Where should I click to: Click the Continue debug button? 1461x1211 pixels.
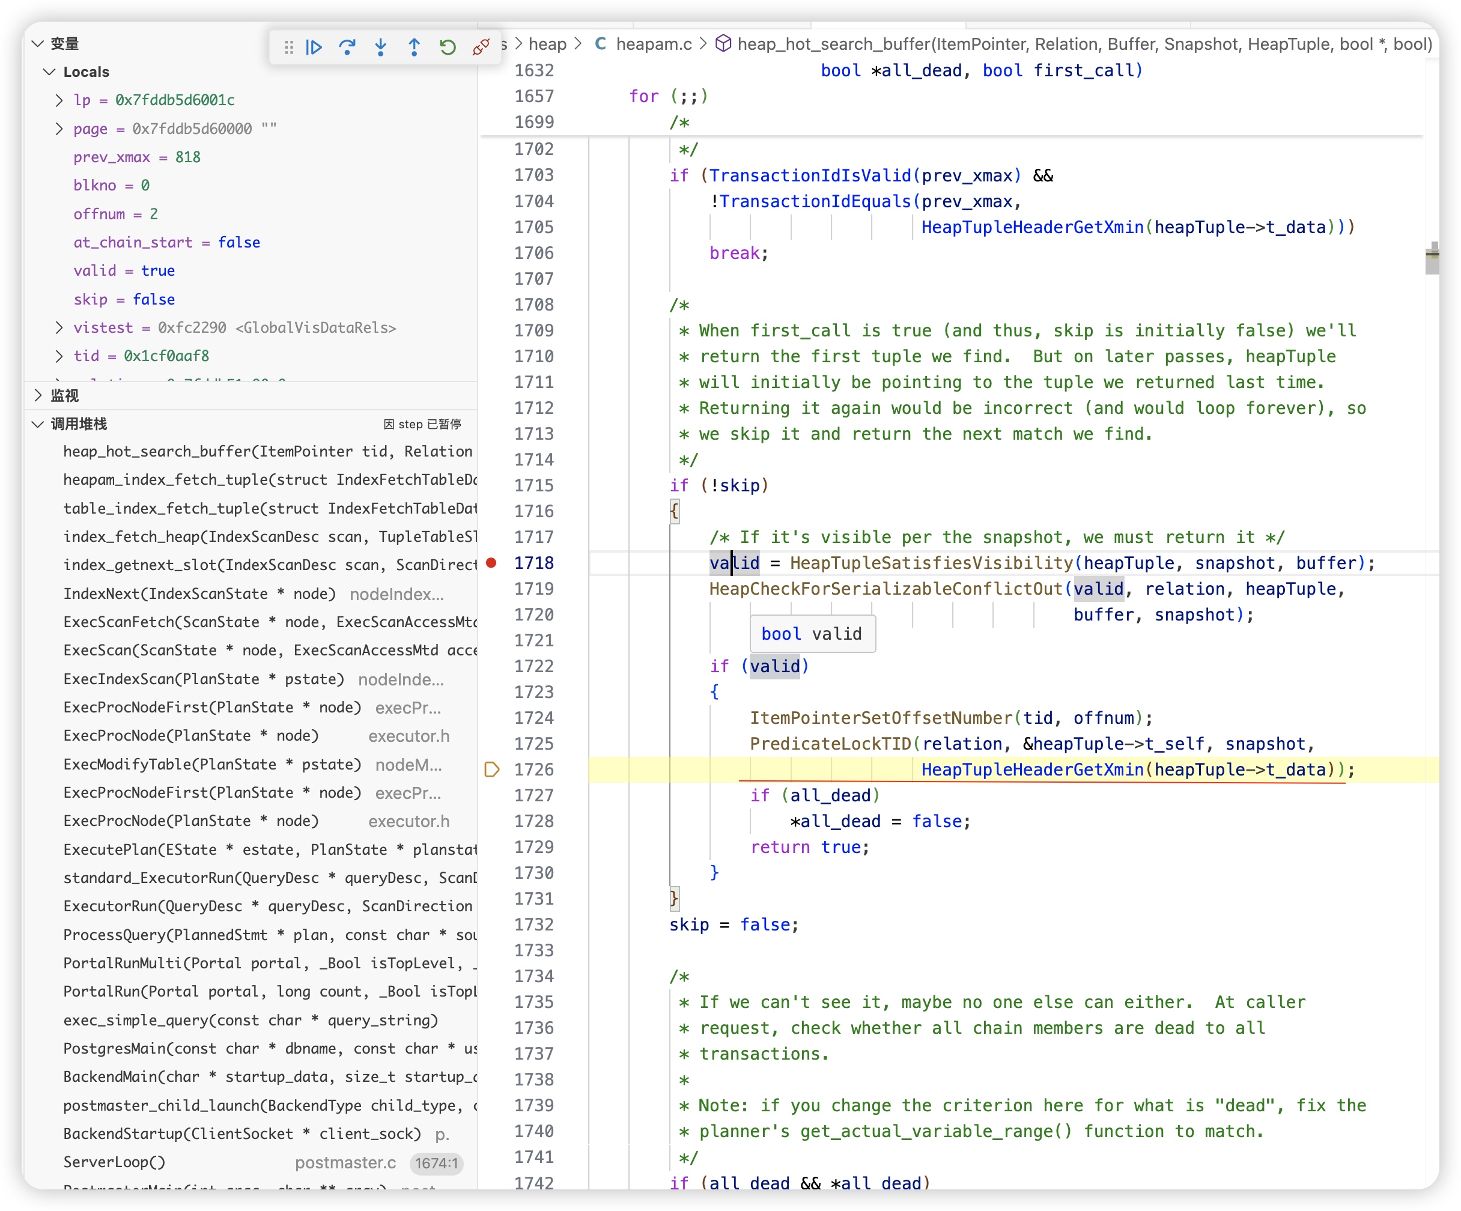(314, 47)
